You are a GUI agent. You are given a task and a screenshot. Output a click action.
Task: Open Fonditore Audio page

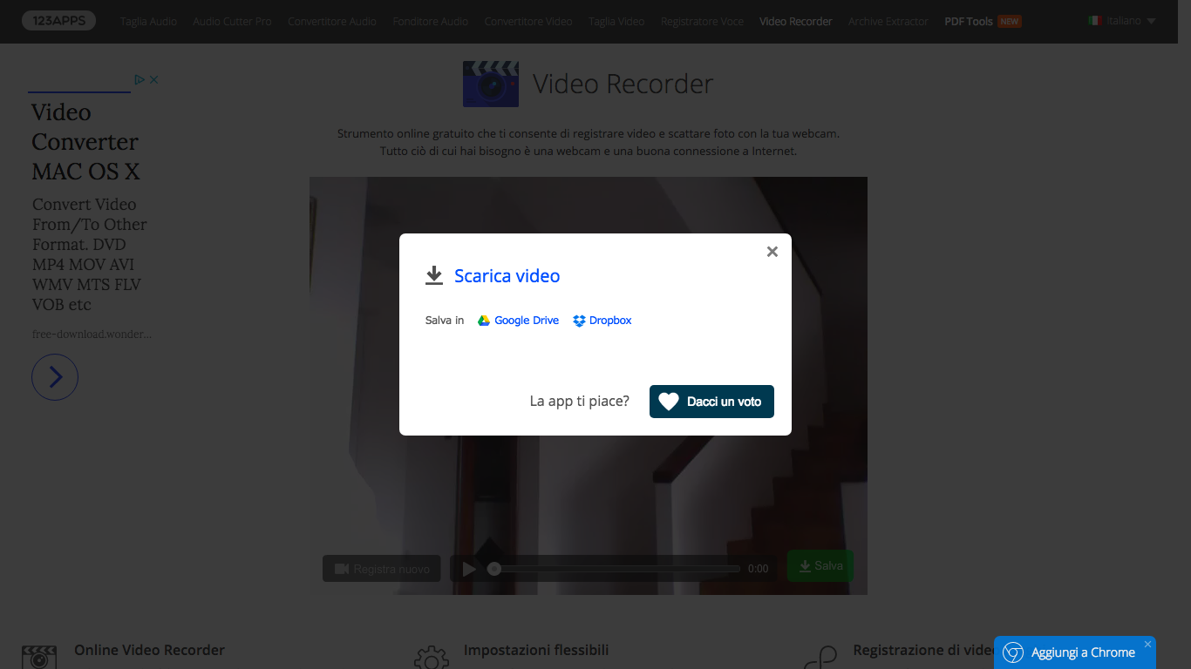431,21
